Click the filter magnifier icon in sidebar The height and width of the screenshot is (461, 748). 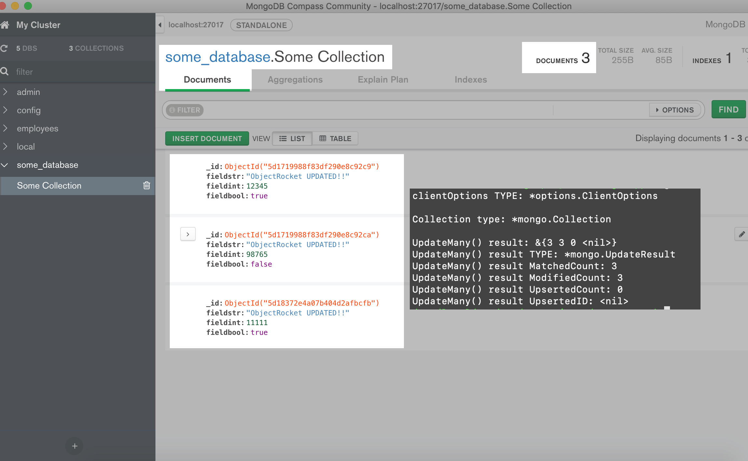pos(5,72)
